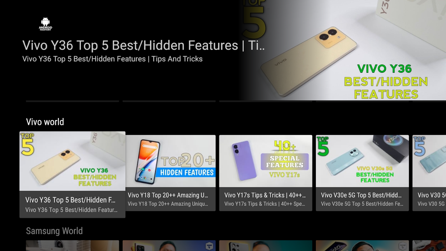Open the Vivo Y36 Top 5 thumbnail
This screenshot has width=446, height=251.
point(72,161)
